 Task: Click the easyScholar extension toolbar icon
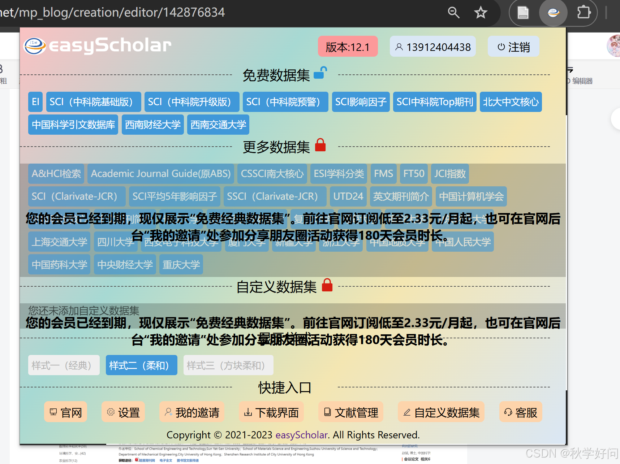[553, 13]
